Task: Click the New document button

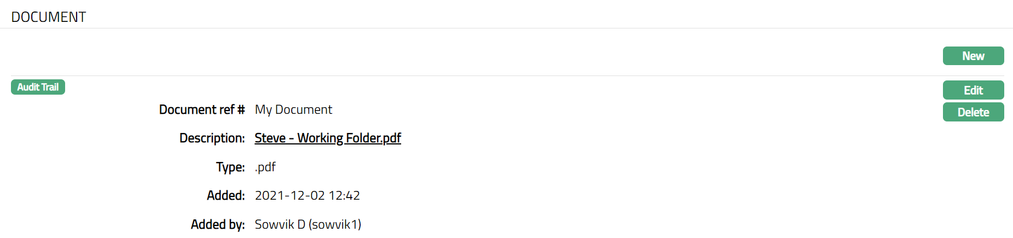Action: 973,56
